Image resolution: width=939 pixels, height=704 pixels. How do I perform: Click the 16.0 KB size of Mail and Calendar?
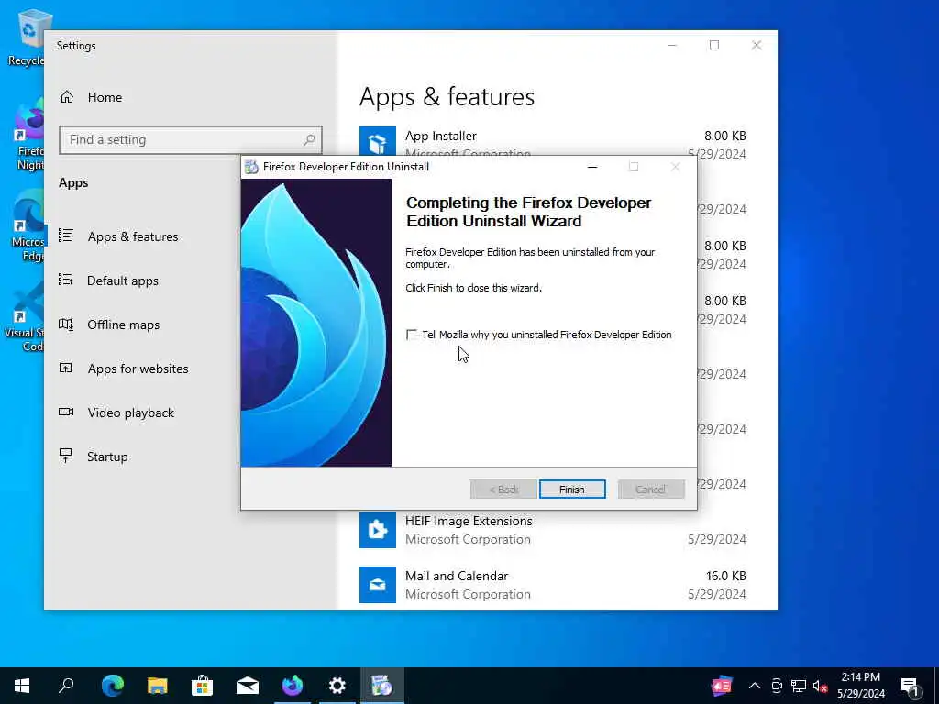(x=726, y=576)
